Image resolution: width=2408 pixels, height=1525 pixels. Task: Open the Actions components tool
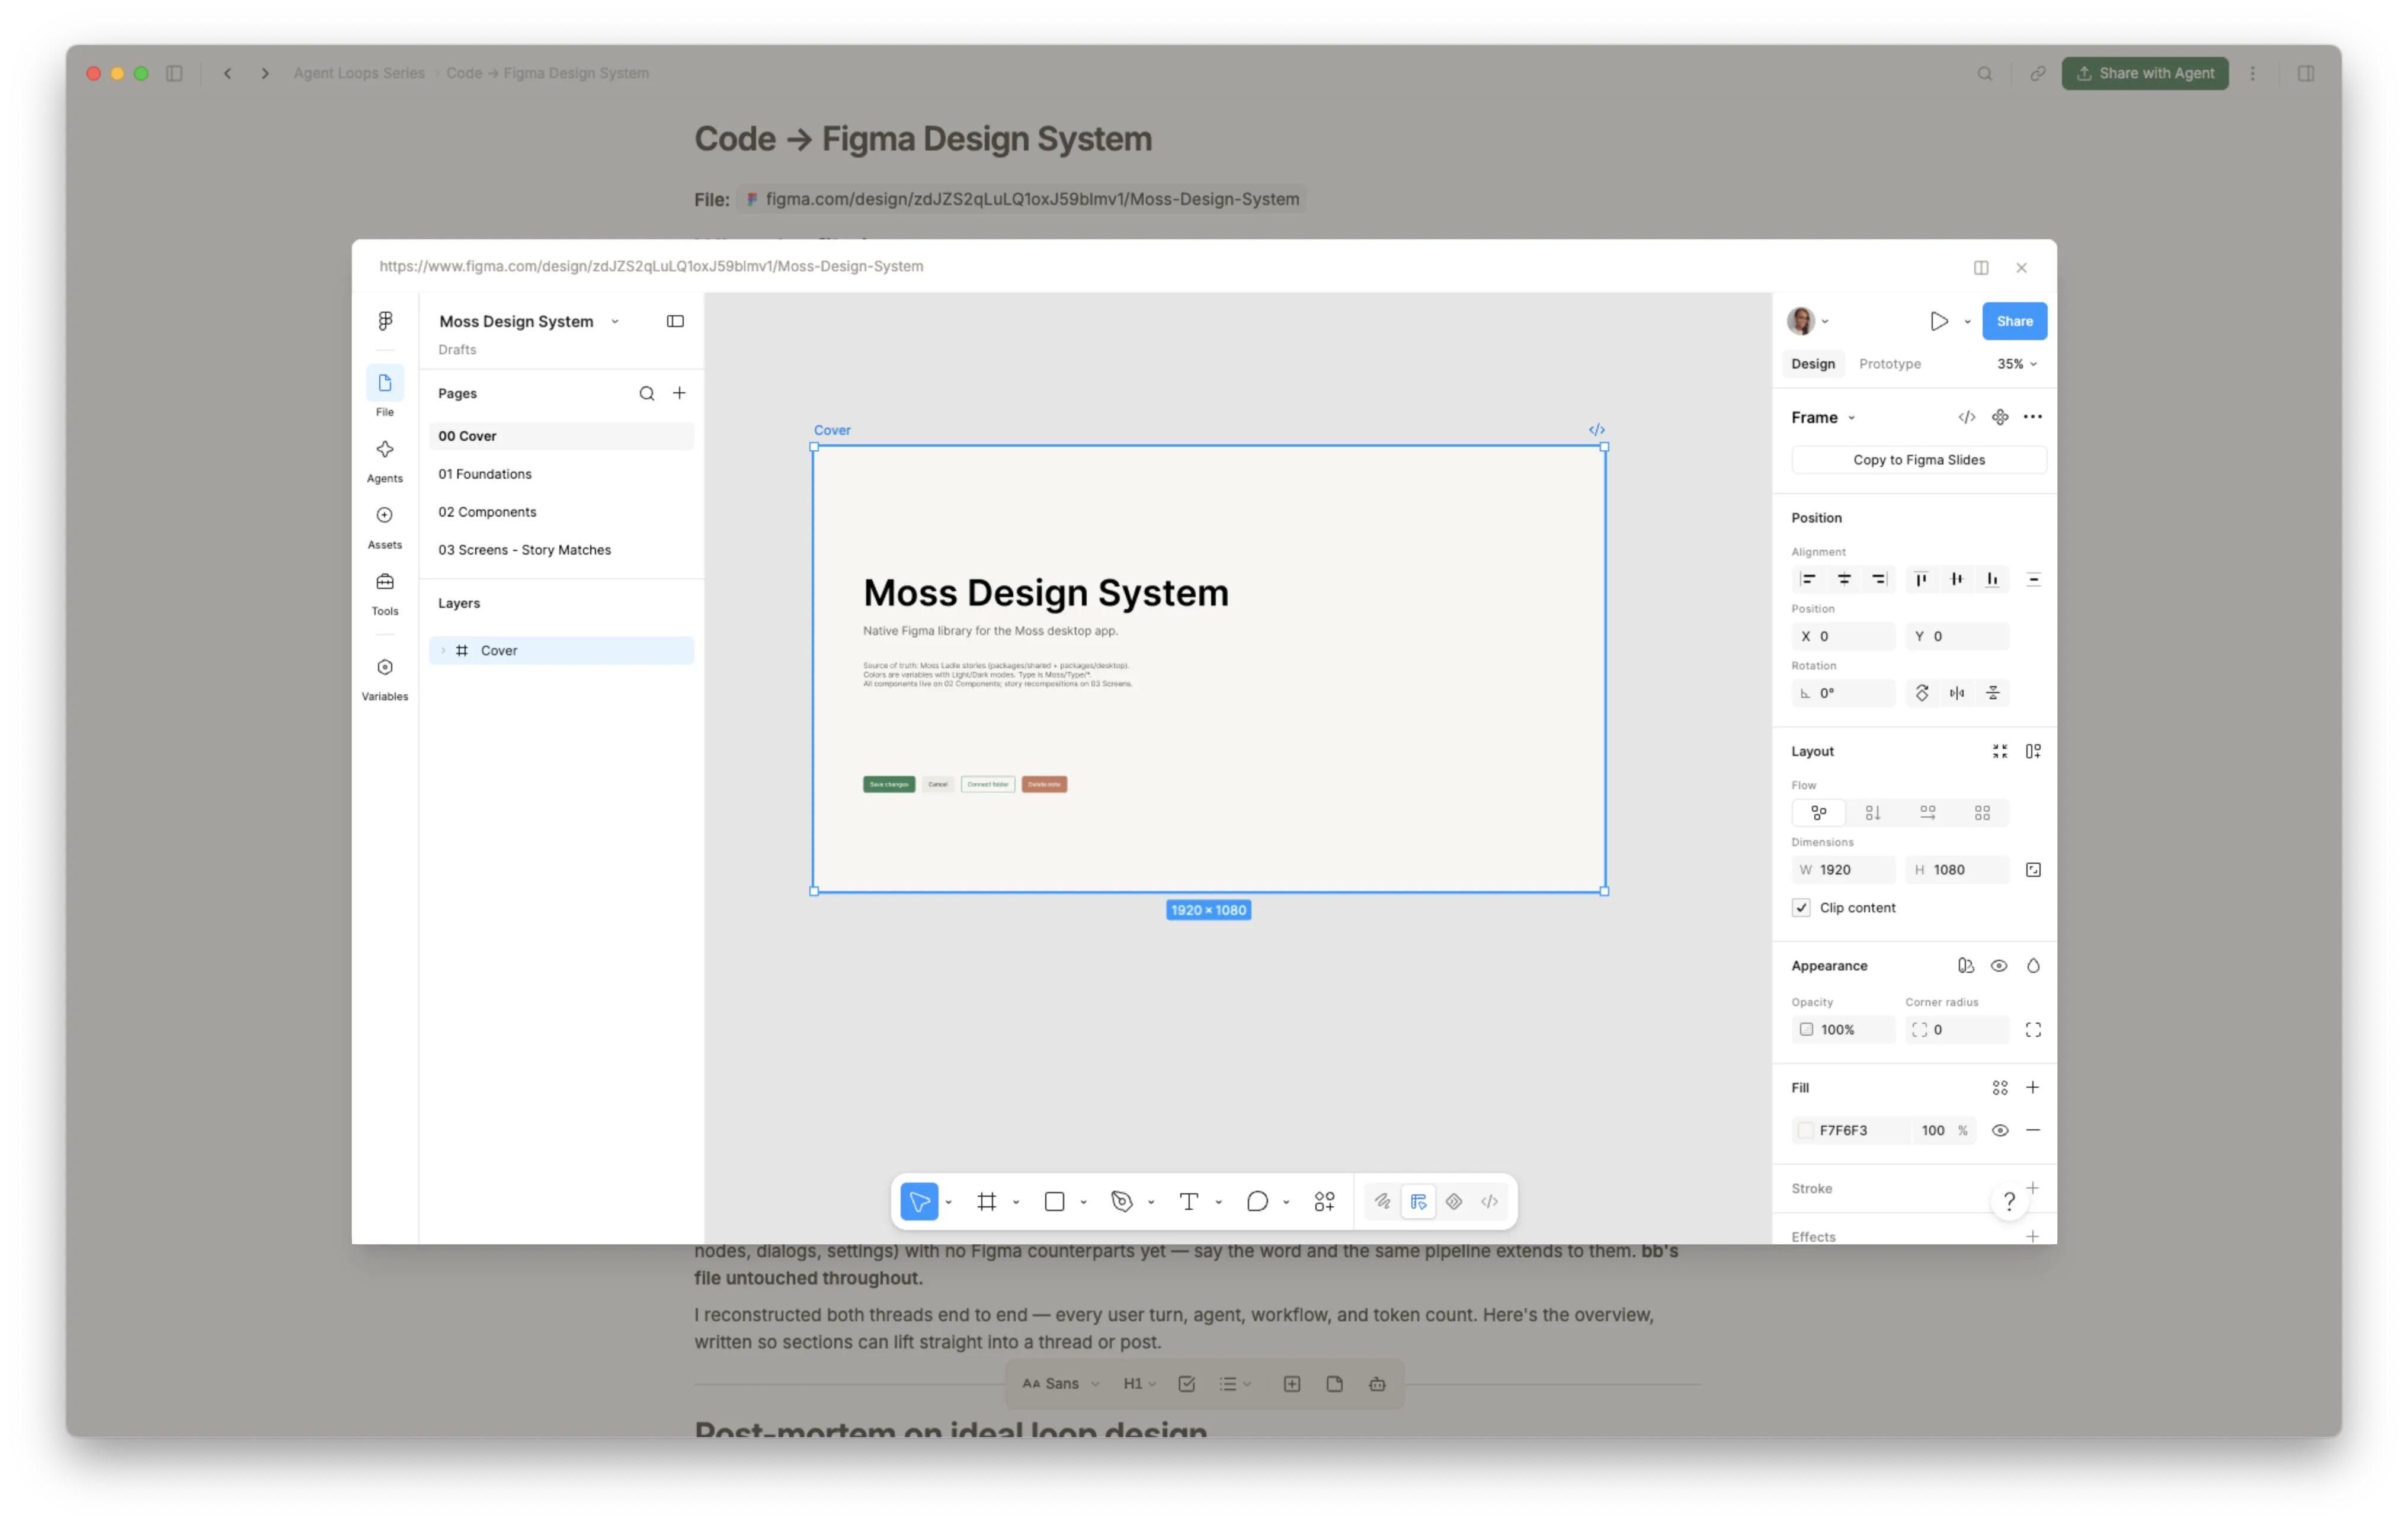(1324, 1201)
